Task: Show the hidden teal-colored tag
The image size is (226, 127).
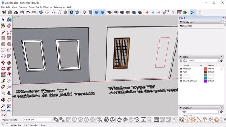Action: (181, 78)
